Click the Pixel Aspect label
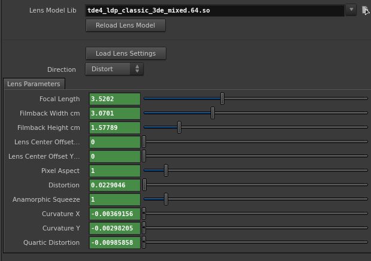The image size is (371, 261). (60, 171)
